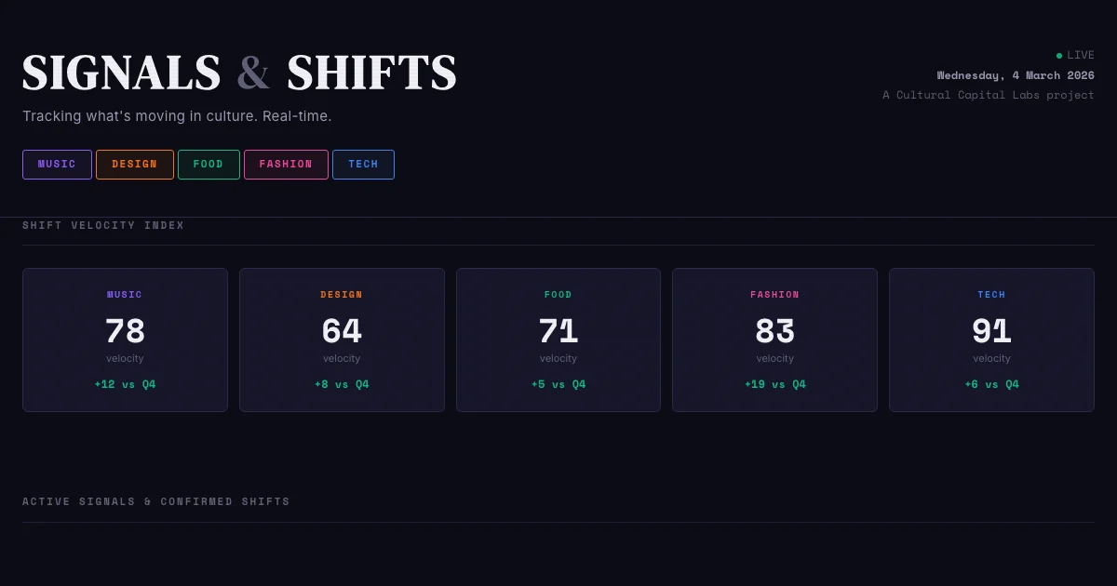This screenshot has width=1117, height=586.
Task: Click the Wednesday, 4 March 2026 date
Action: 1016,75
